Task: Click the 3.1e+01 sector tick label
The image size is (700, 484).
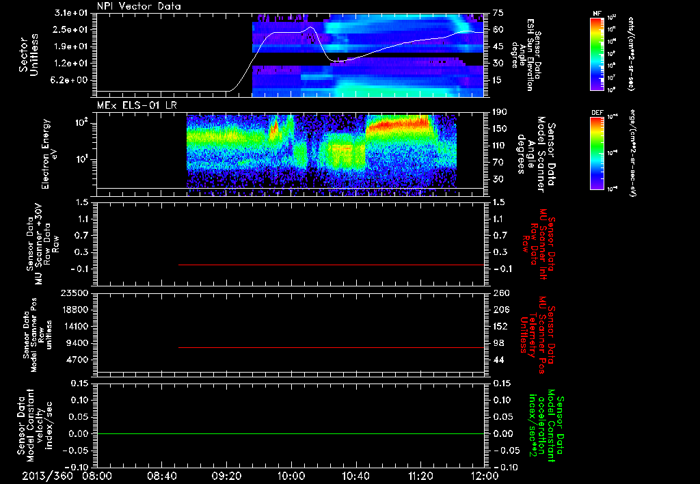Action: click(71, 13)
